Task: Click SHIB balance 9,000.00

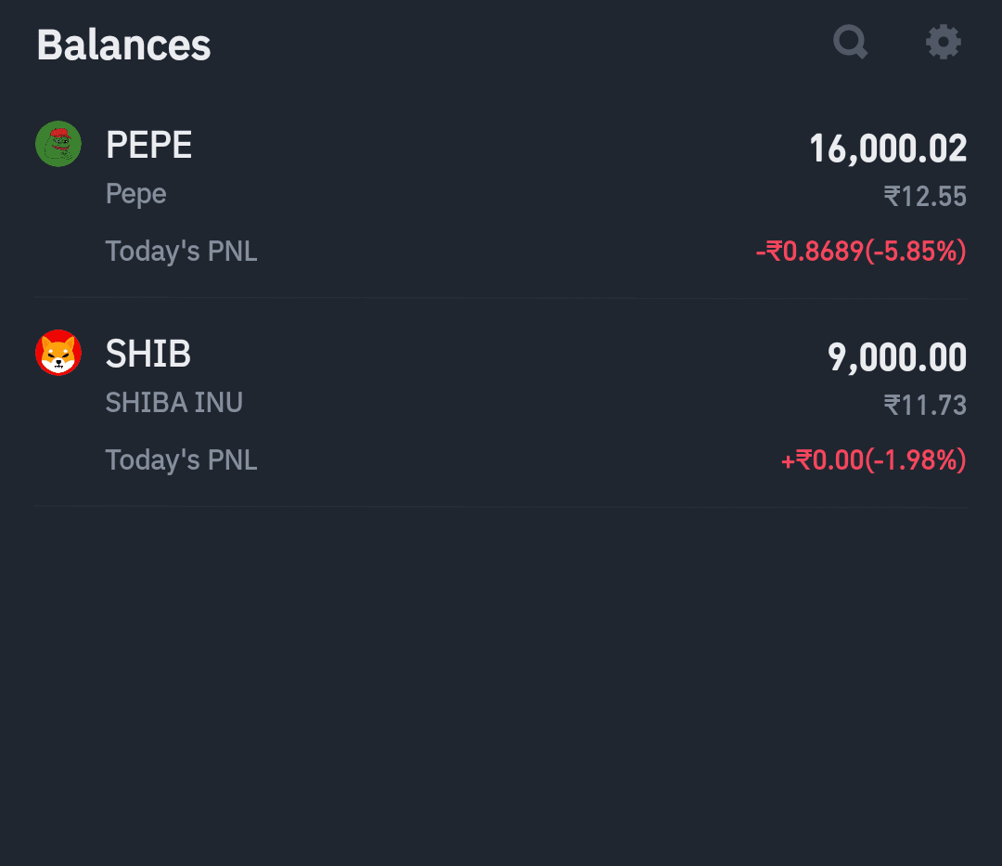Action: pos(897,357)
